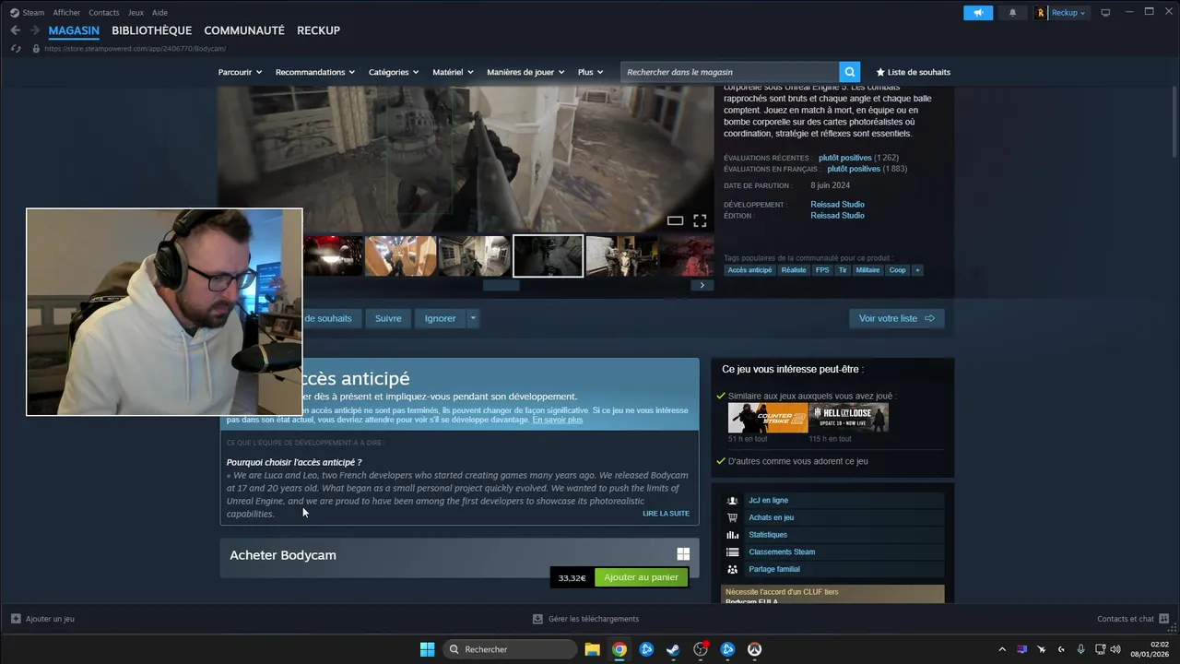
Task: Click the Militaire tag
Action: pos(867,270)
